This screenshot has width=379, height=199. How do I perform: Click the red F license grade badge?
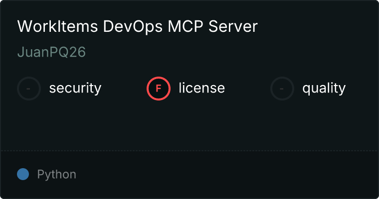coord(159,89)
